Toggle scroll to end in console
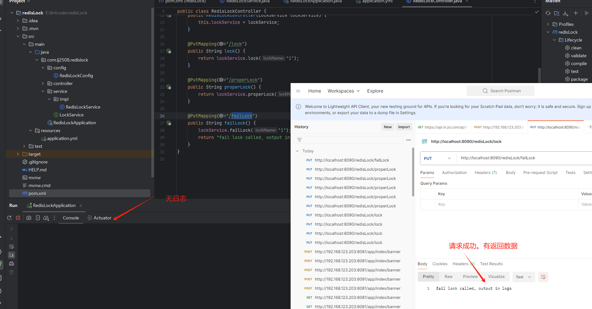Viewport: 592px width, 309px height. click(11, 255)
